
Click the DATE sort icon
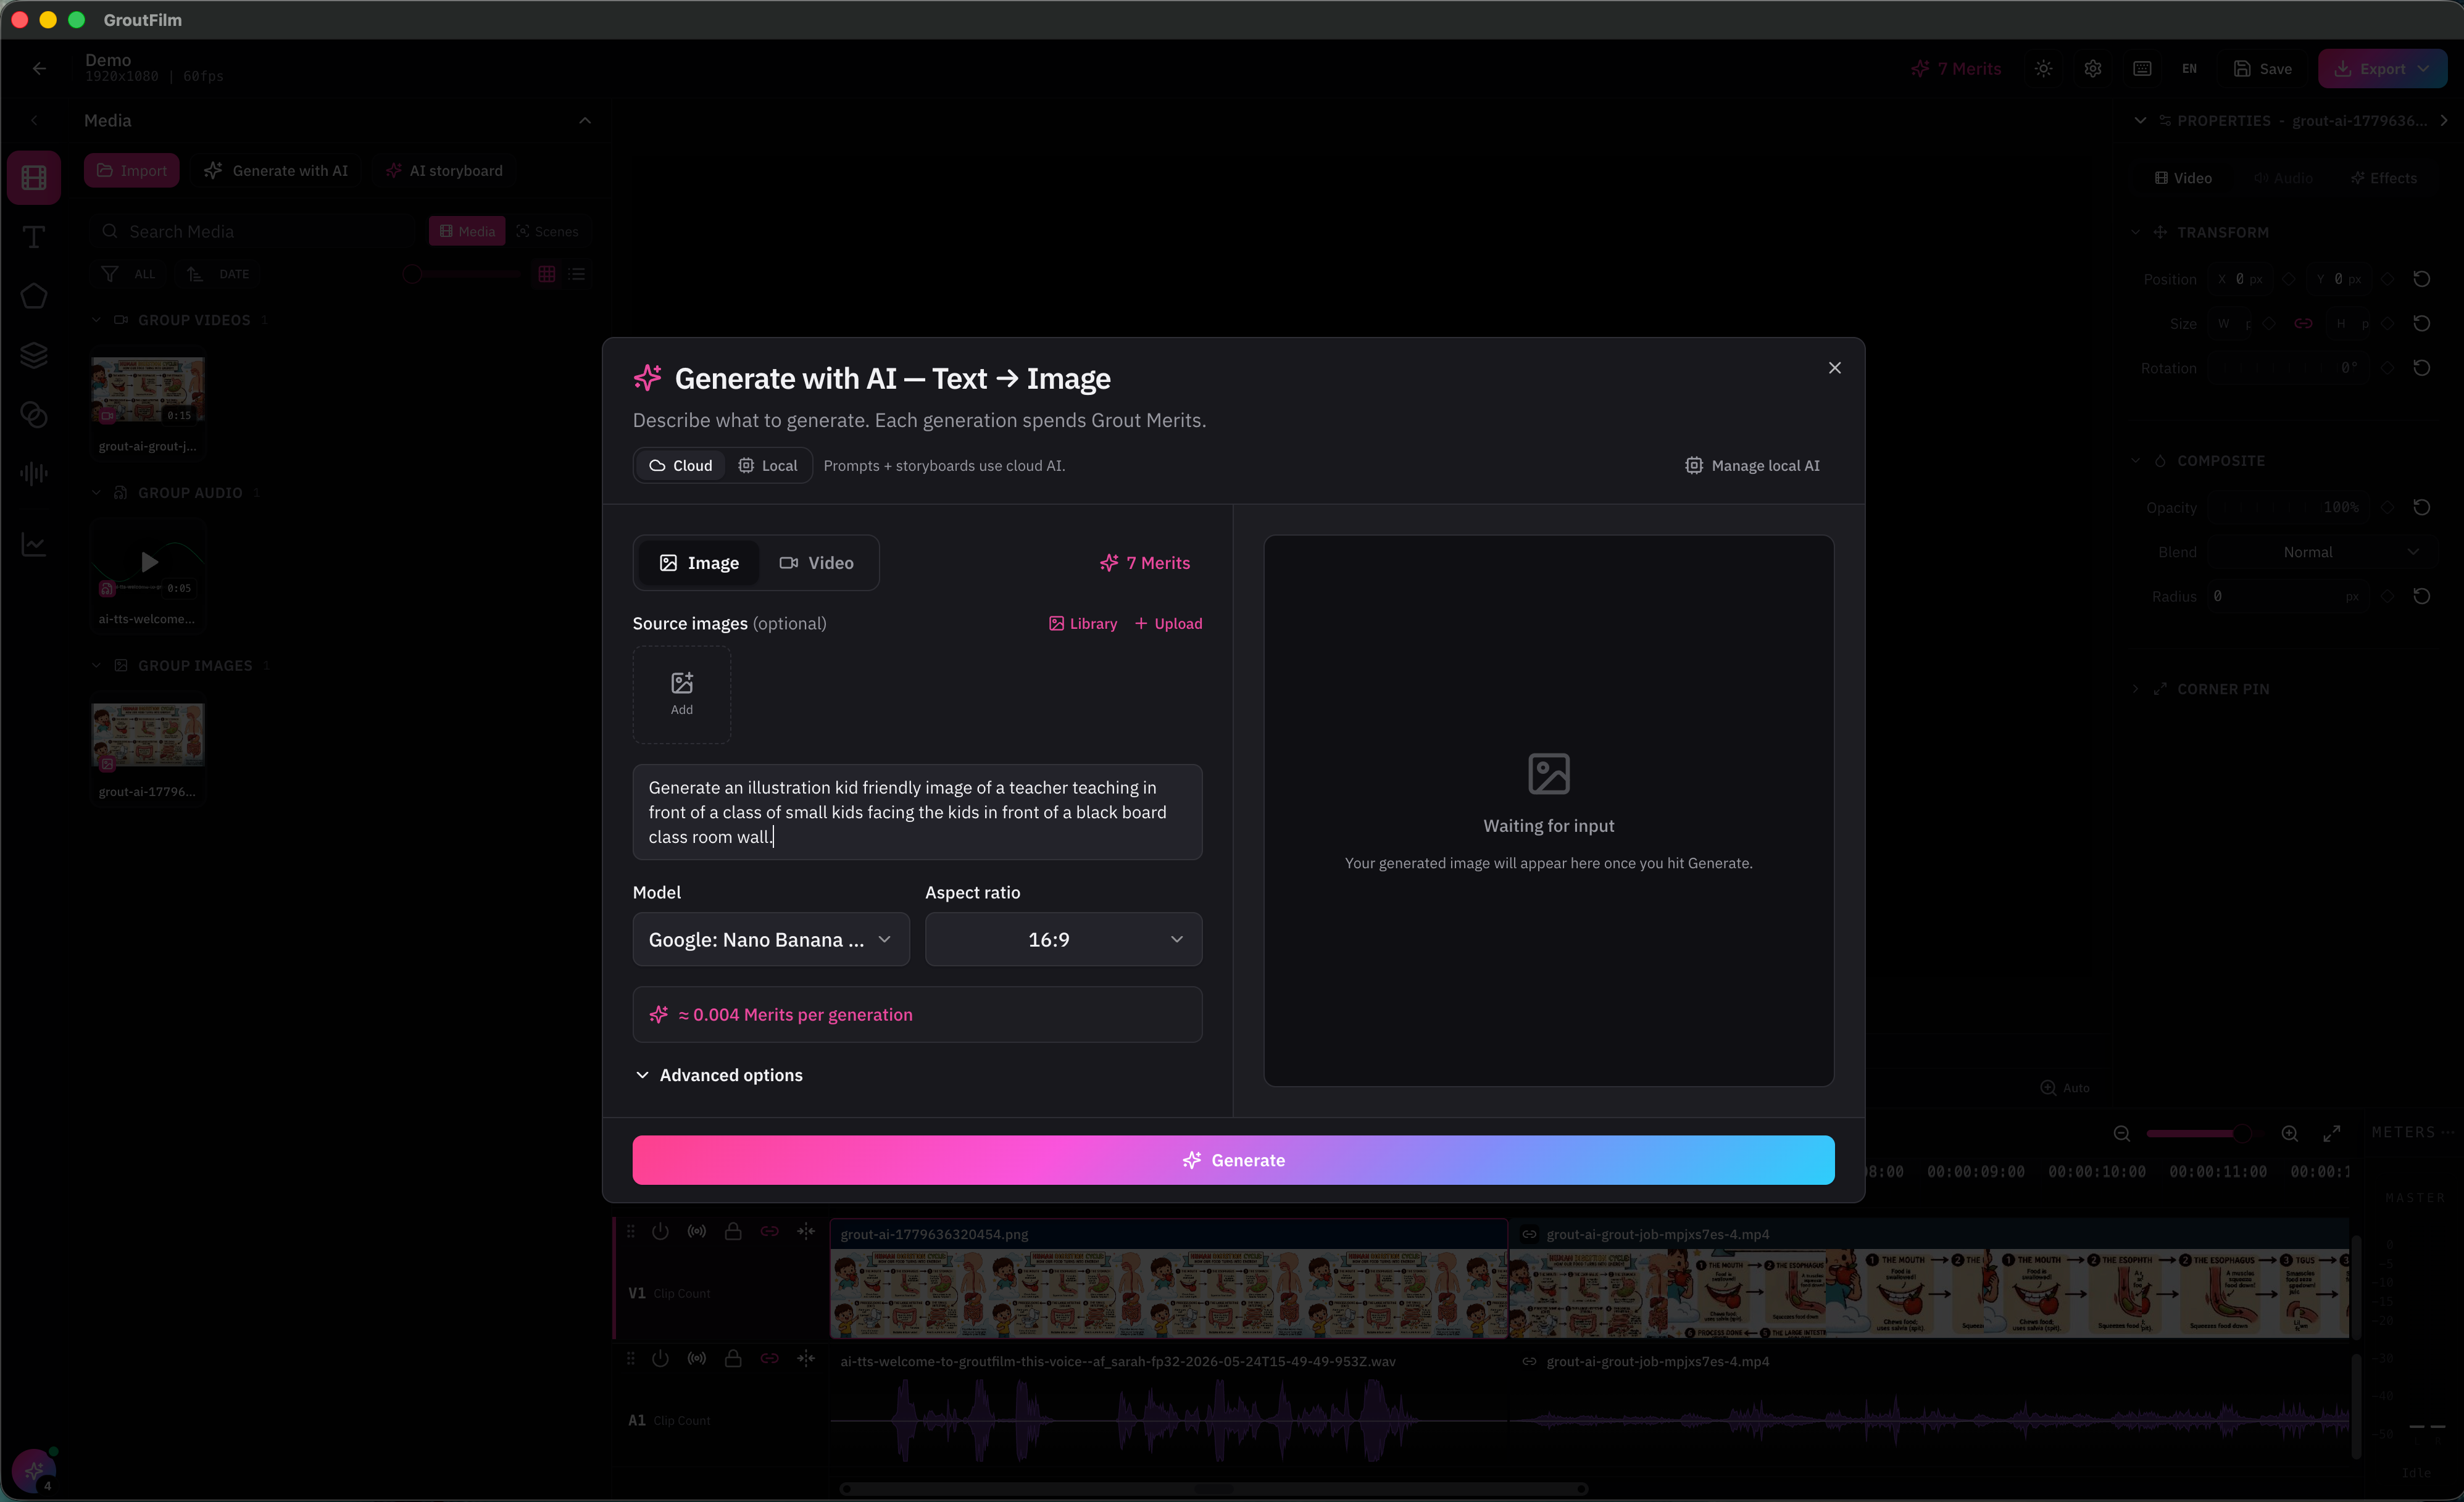[x=195, y=274]
